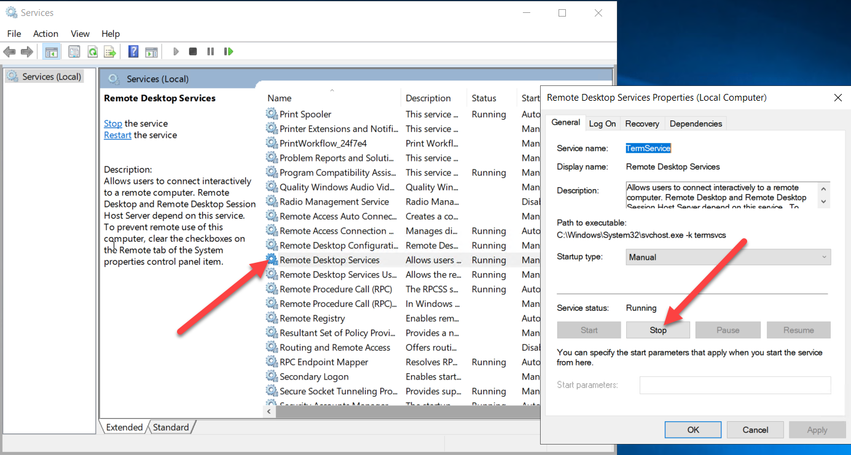
Task: Click the Stop link in the left description pane
Action: 113,123
